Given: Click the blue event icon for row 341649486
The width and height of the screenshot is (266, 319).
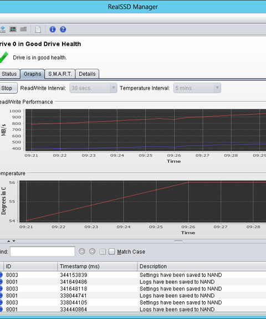Looking at the screenshot, I should click(x=1, y=282).
